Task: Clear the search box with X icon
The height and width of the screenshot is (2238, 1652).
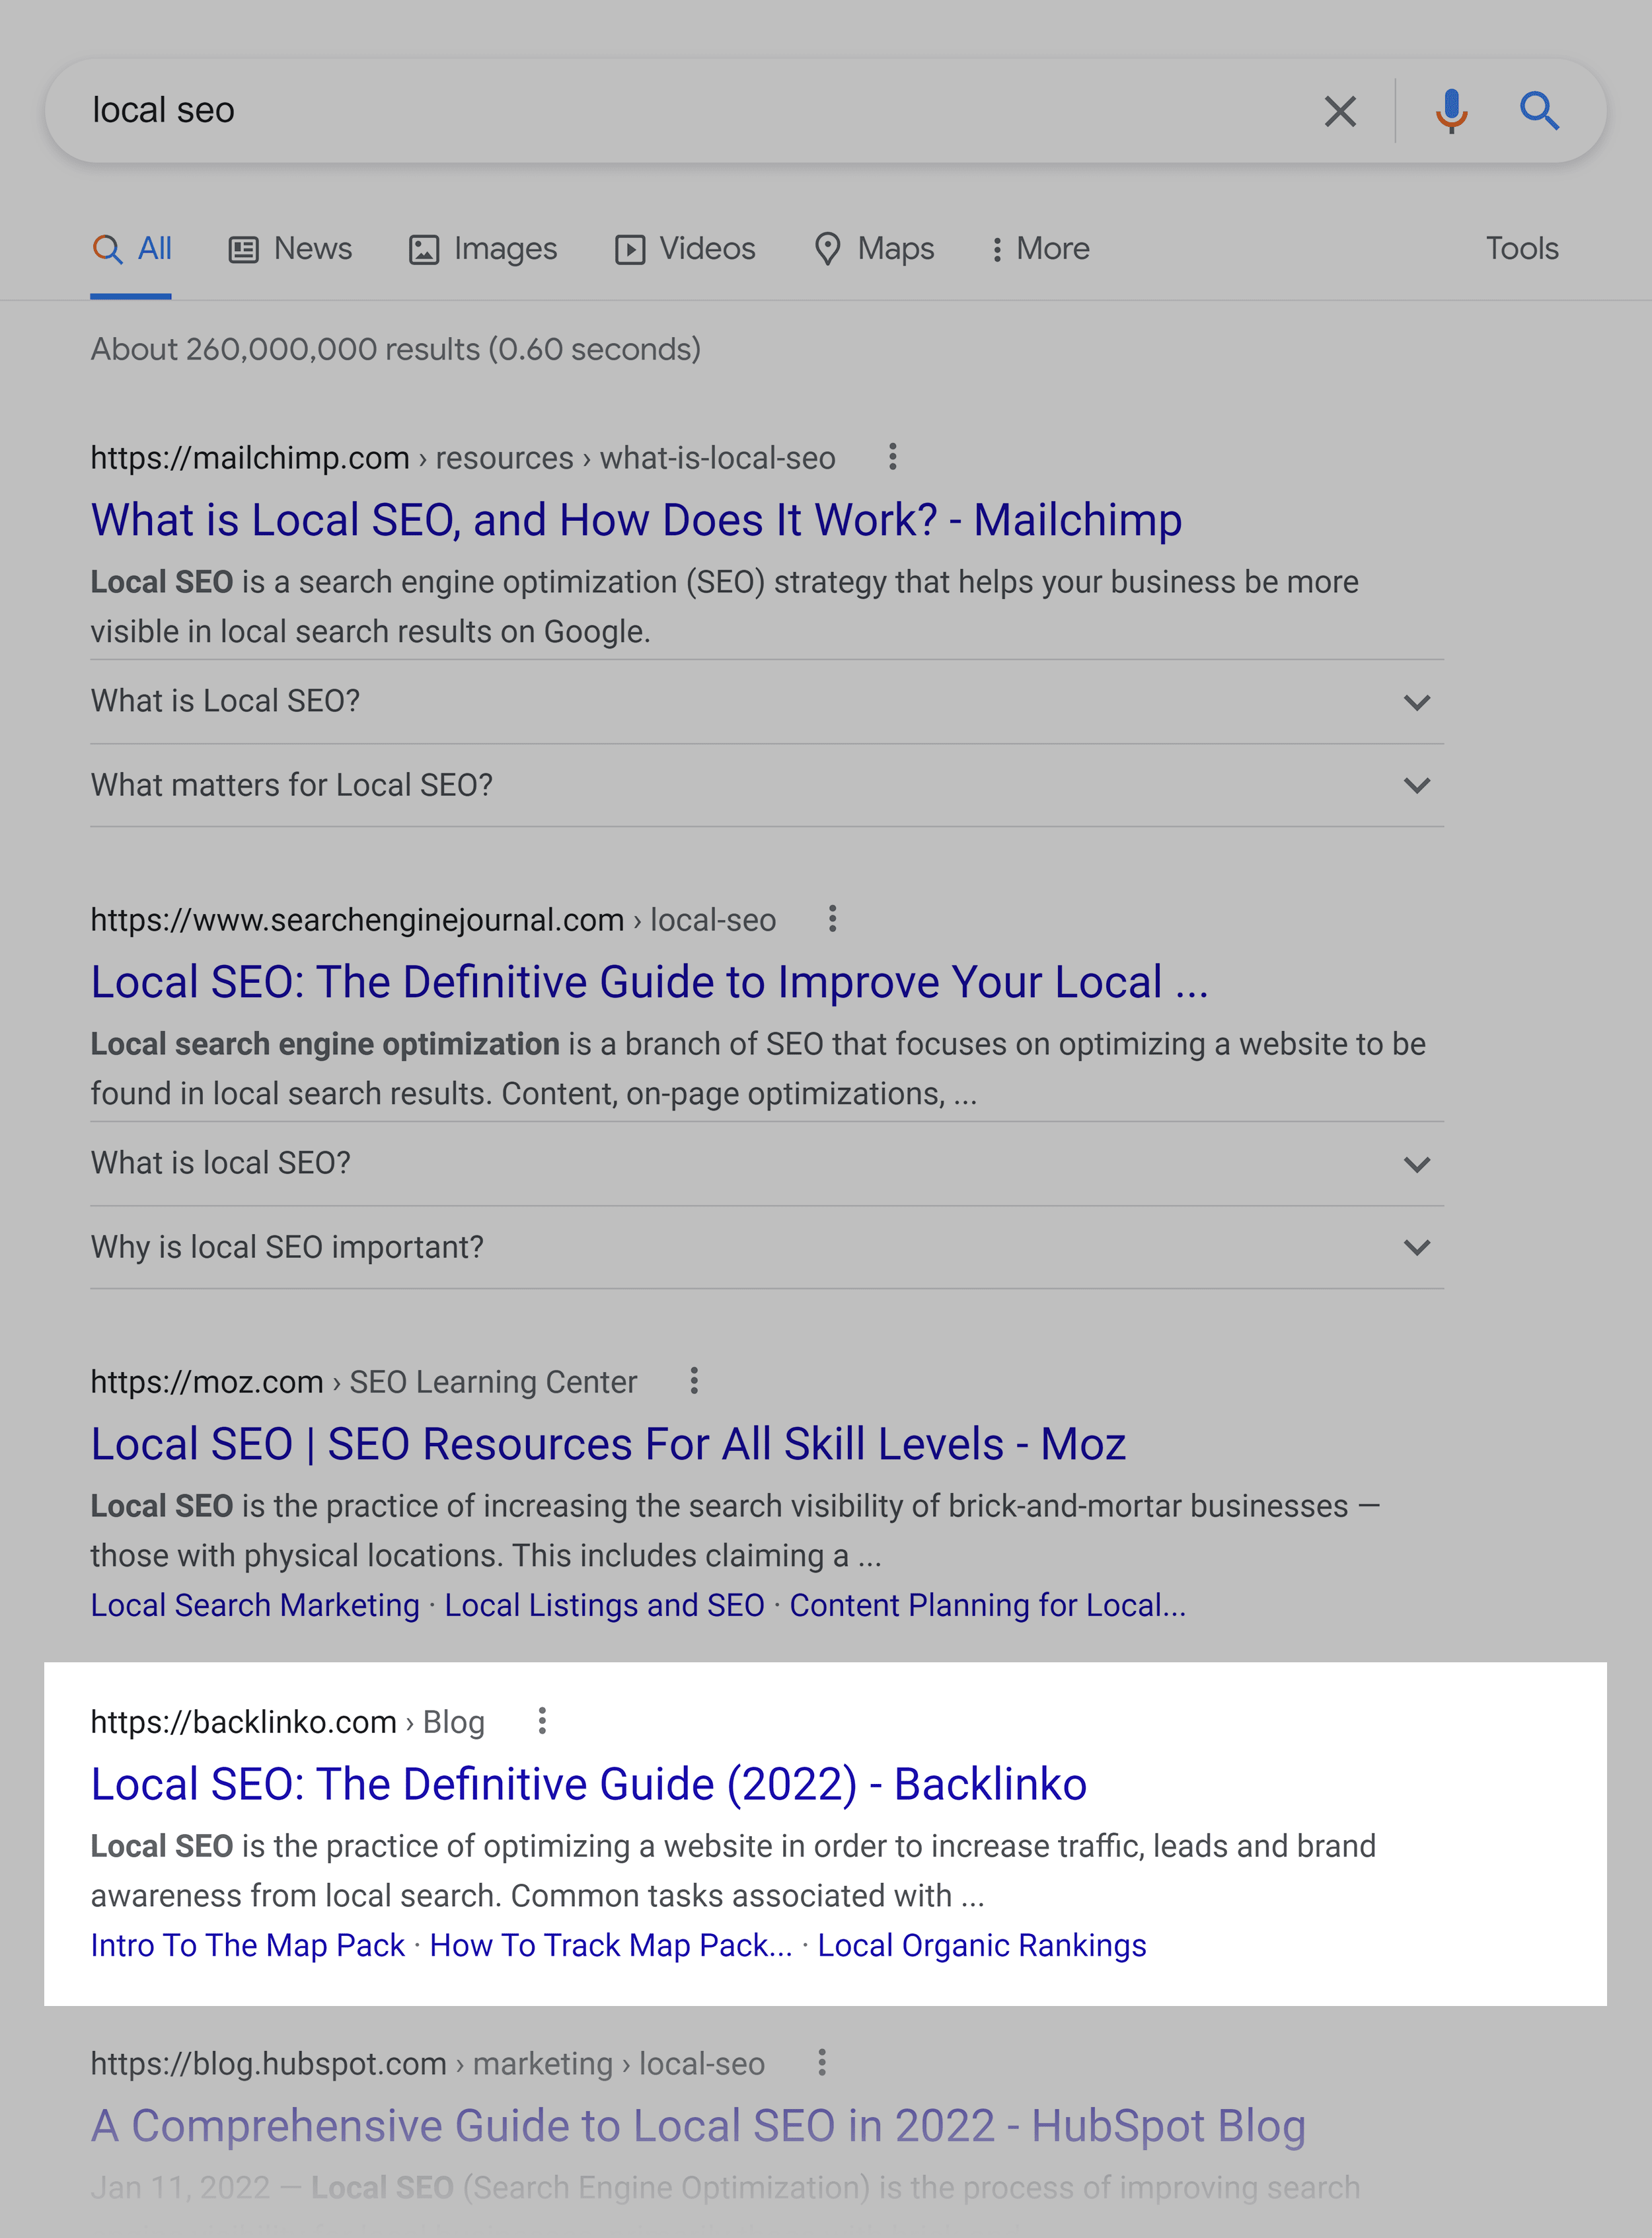Action: tap(1340, 111)
